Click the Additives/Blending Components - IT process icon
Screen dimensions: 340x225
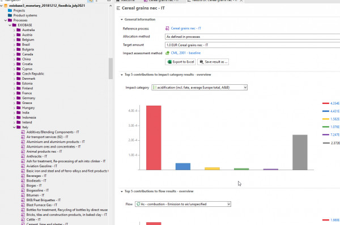coord(23,132)
